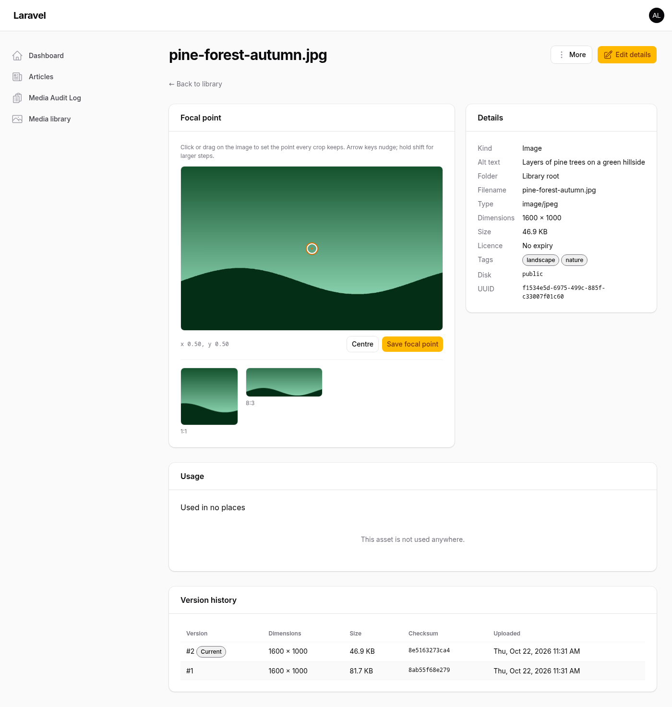Click the alt text 'Layers of pine trees'
This screenshot has height=707, width=672.
pos(584,162)
